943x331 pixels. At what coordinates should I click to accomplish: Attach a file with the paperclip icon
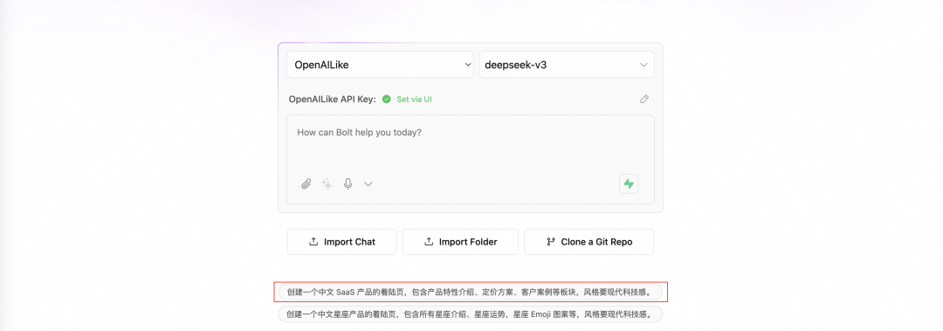click(x=306, y=184)
